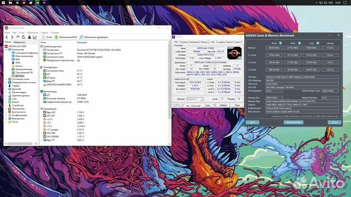The image size is (351, 197).
Task: Click Save in the benchmark window
Action: 252,123
